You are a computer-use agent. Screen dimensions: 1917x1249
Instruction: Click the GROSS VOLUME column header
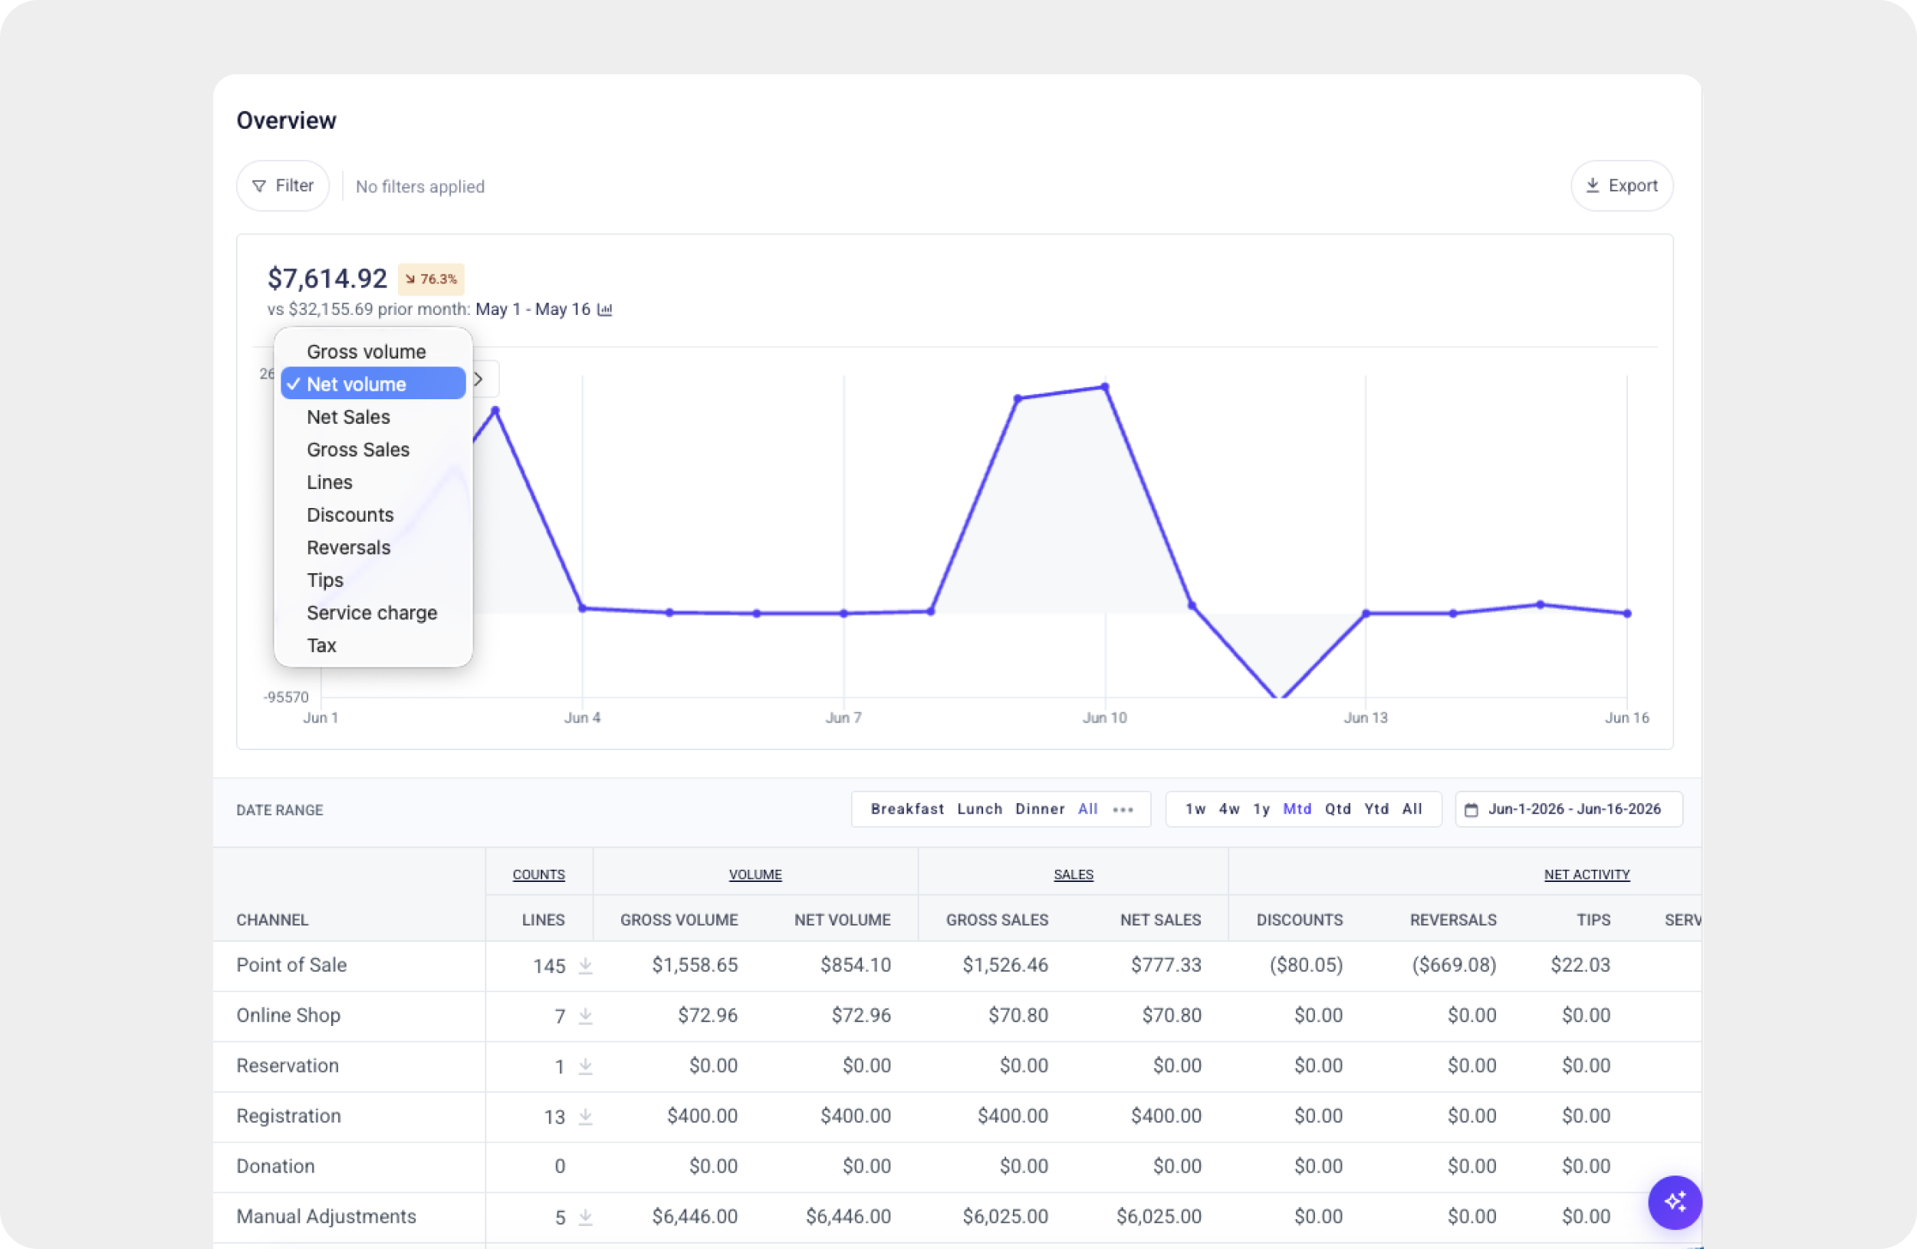[x=679, y=920]
